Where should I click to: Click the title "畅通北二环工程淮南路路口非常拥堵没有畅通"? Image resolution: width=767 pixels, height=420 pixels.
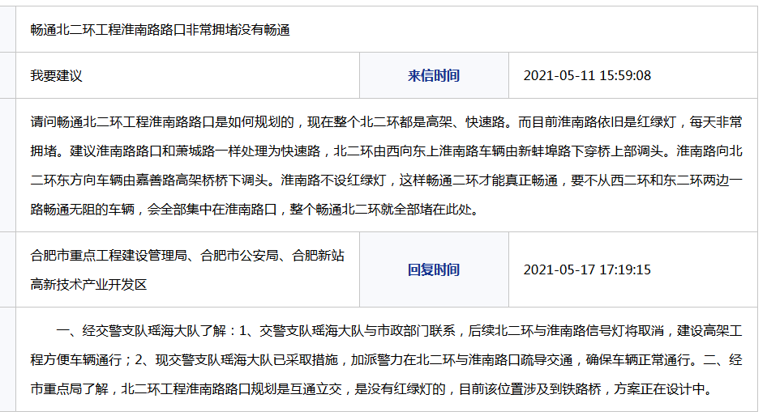(160, 30)
